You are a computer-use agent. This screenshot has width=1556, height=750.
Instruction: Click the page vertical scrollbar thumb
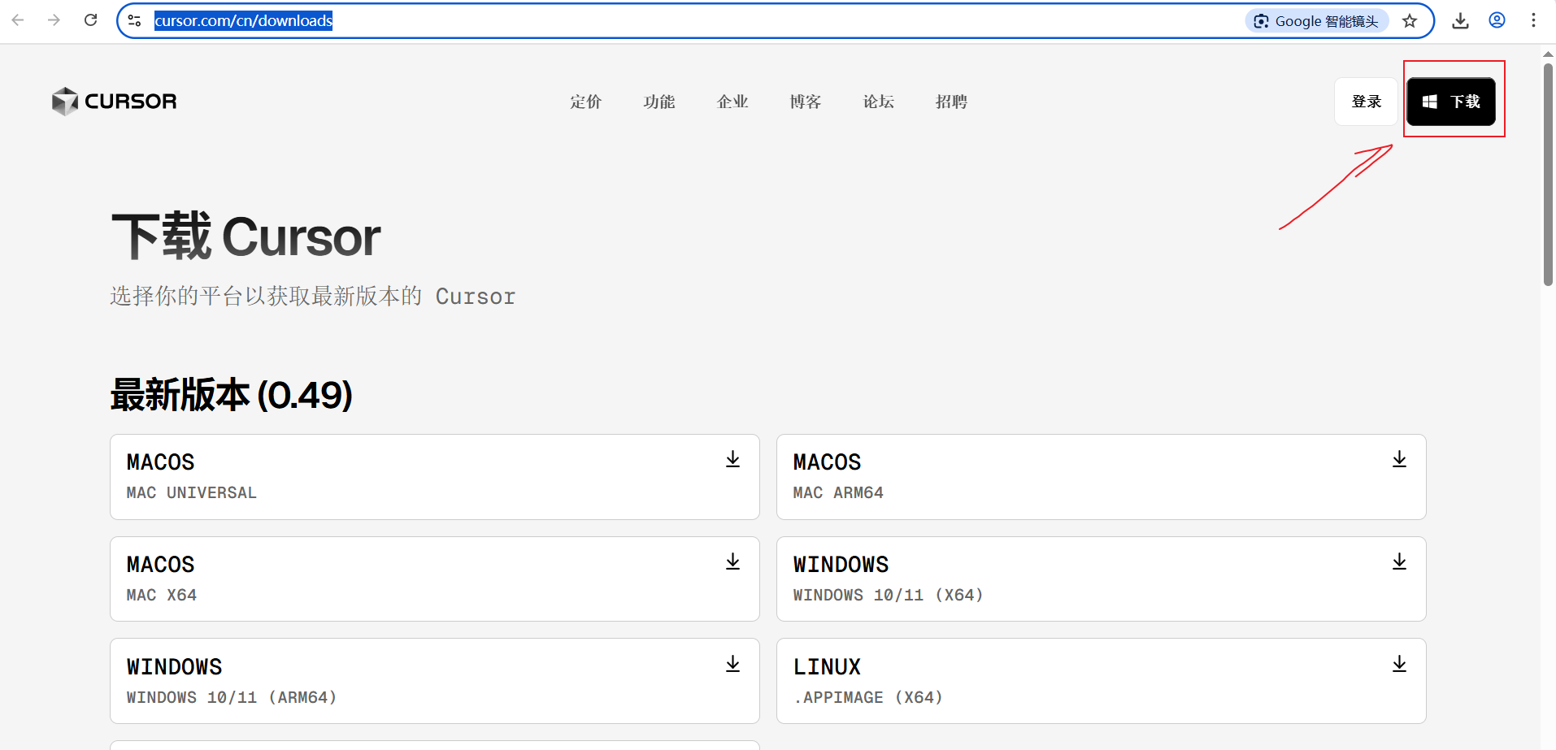[x=1548, y=175]
